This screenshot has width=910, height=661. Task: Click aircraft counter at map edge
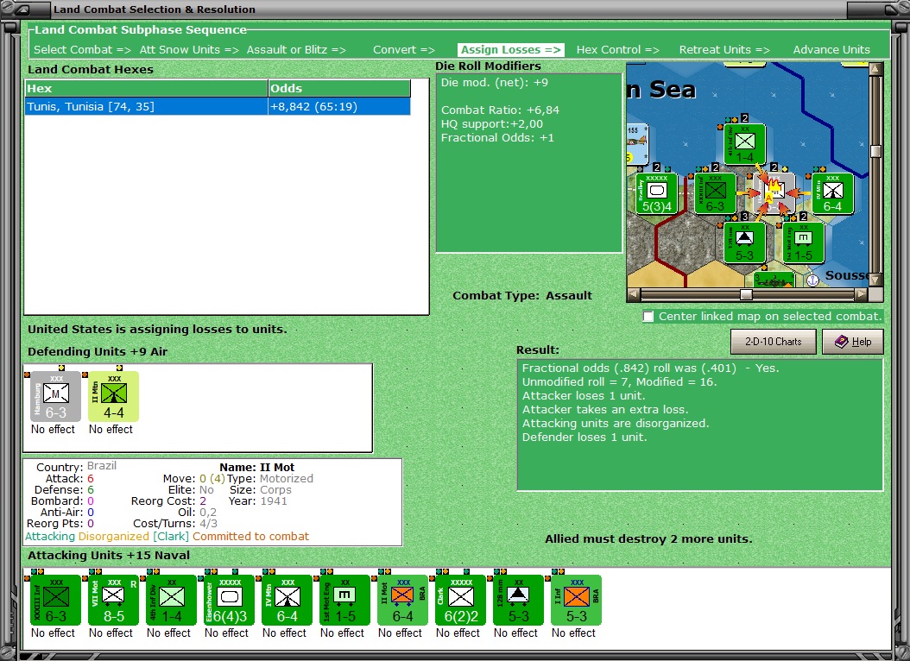tap(637, 144)
